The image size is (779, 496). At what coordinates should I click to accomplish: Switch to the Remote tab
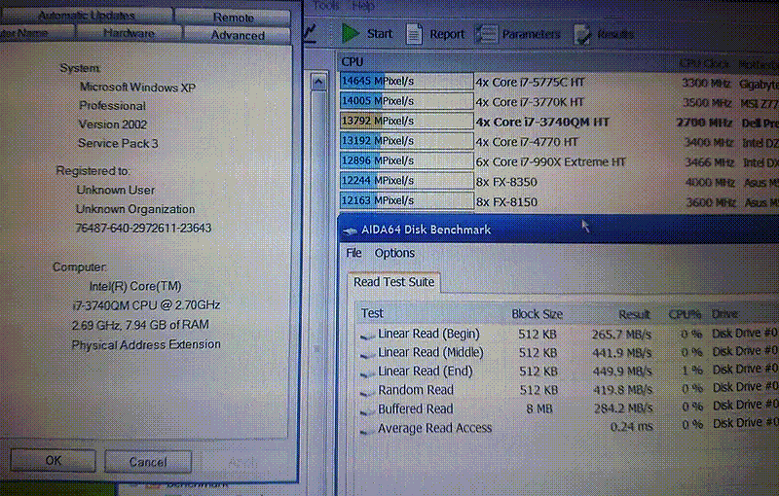coord(234,18)
